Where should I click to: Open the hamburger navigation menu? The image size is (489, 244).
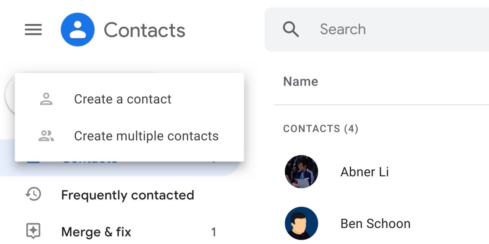click(x=33, y=30)
